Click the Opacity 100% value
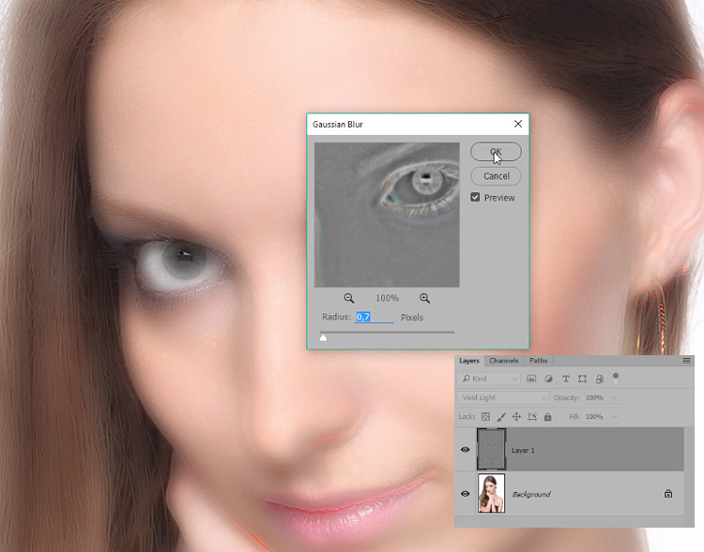704x552 pixels. click(594, 397)
